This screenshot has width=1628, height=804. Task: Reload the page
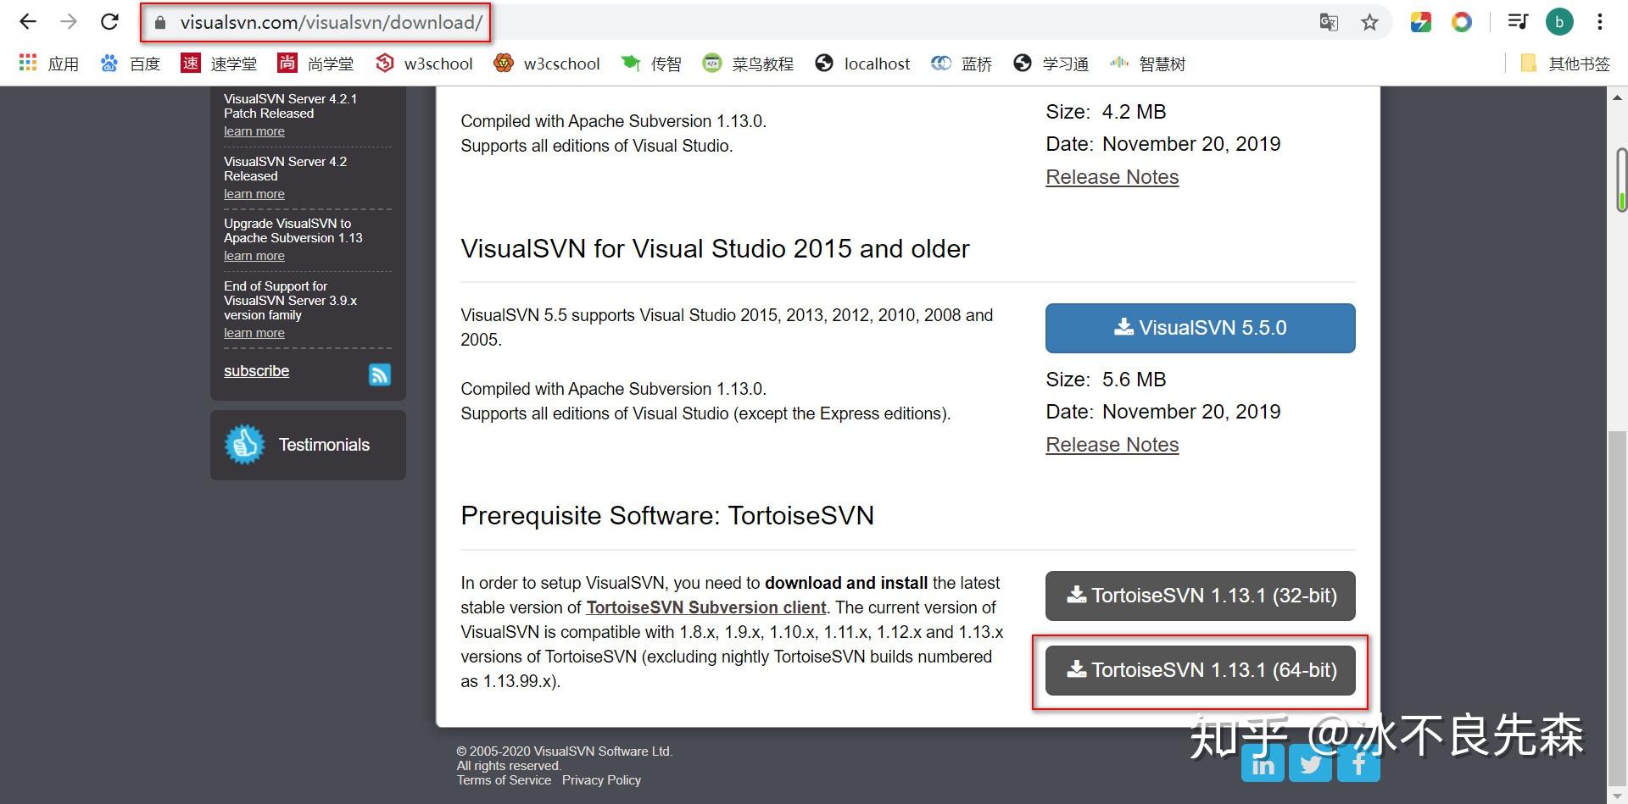point(109,21)
